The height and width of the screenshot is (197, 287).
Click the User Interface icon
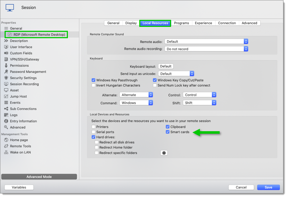[x=6, y=47]
